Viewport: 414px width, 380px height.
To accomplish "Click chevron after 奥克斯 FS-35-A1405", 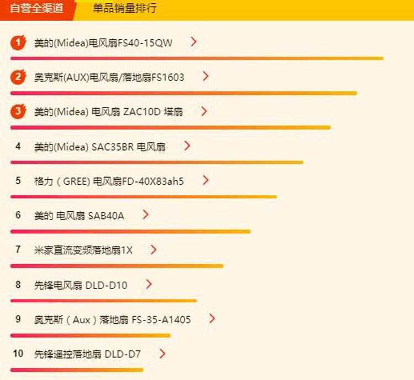I will (x=212, y=319).
